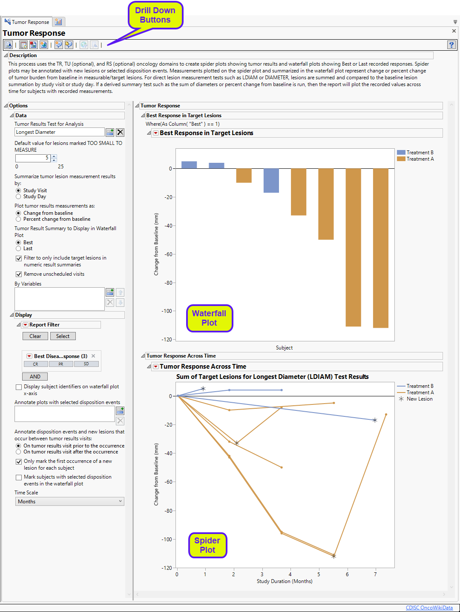Click the grayed-out globe filter toolbar icon
Image resolution: width=460 pixels, height=612 pixels.
(84, 45)
